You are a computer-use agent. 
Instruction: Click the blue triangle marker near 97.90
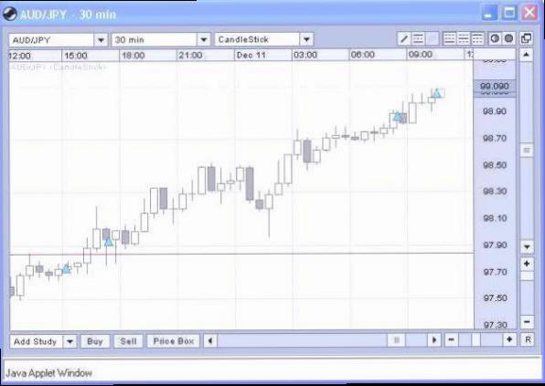click(109, 242)
